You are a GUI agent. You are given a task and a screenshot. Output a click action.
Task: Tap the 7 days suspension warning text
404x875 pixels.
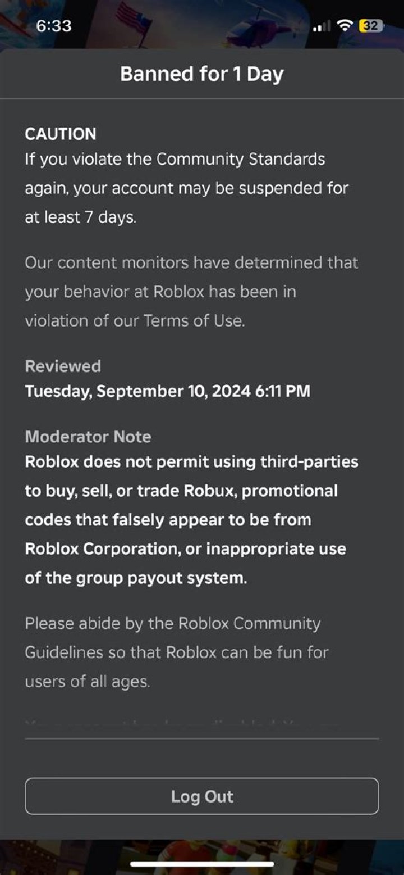187,188
